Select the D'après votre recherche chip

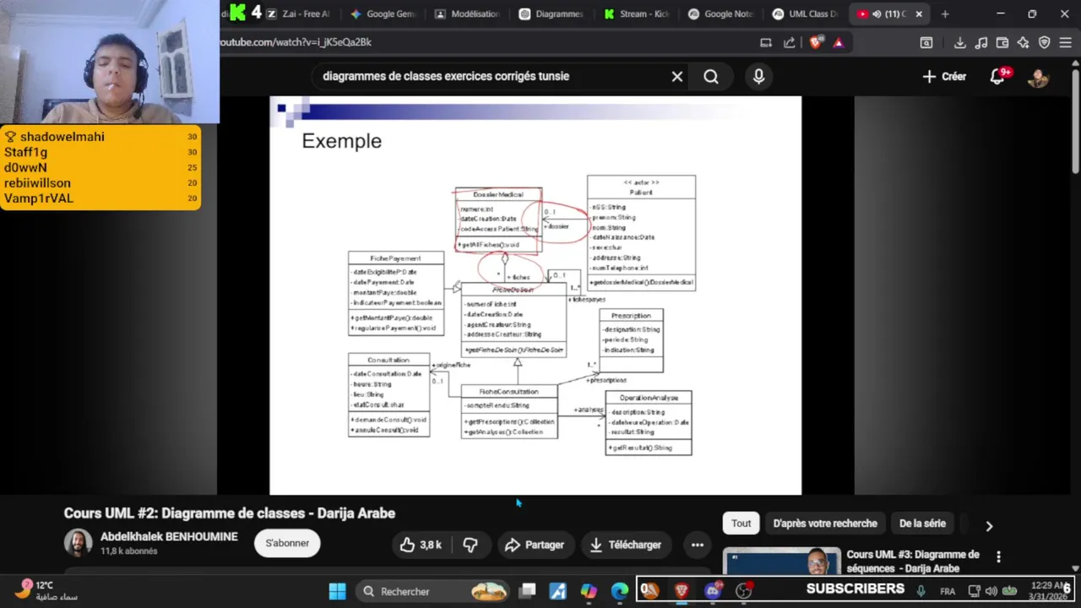tap(825, 524)
